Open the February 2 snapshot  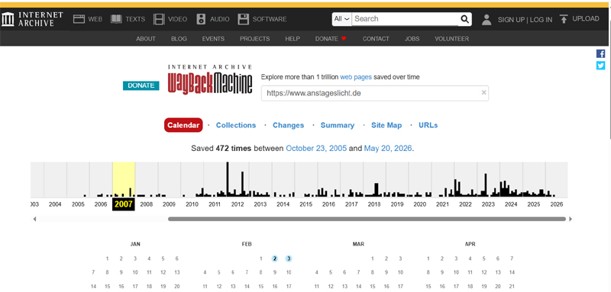click(x=275, y=258)
